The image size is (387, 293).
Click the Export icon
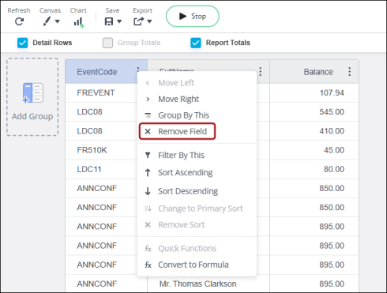(139, 21)
